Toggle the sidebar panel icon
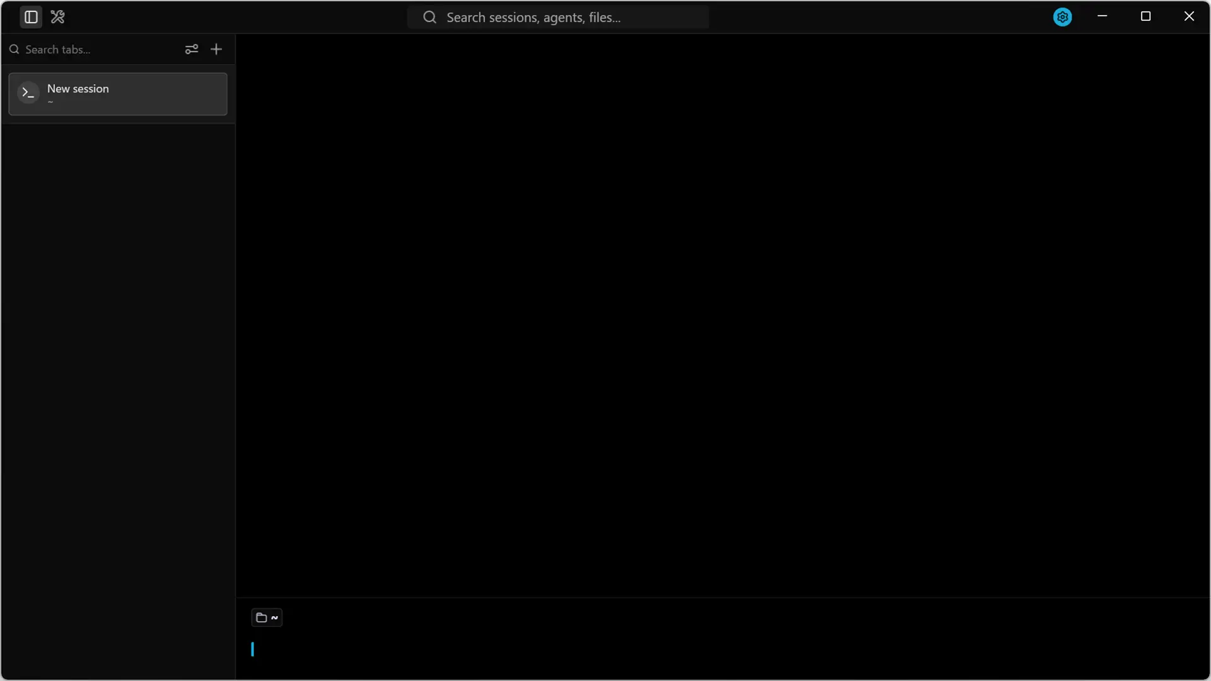The image size is (1211, 681). click(31, 17)
